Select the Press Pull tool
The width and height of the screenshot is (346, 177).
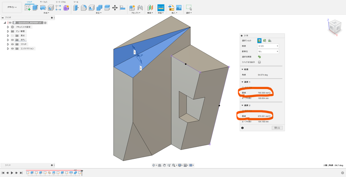[x=76, y=8]
